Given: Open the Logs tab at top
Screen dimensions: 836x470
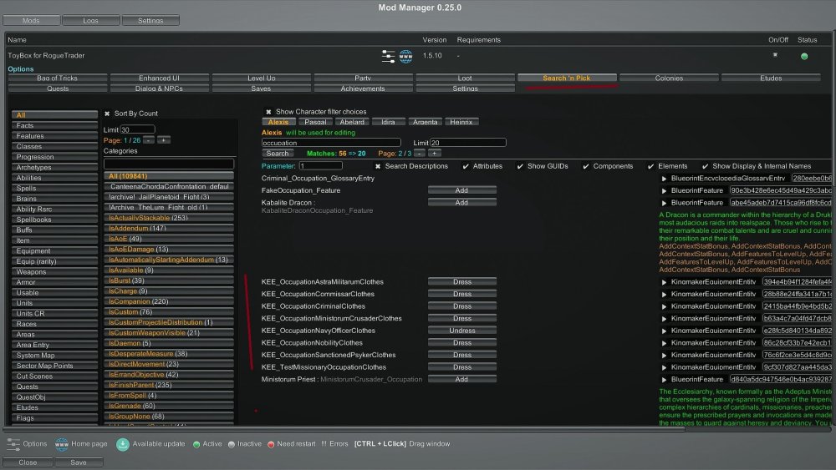Looking at the screenshot, I should coord(90,20).
